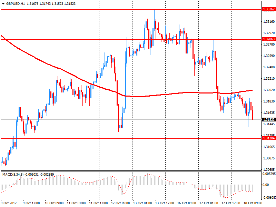Click the 9 Oct 2017 date label
Viewport: 276px width, 207px height.
point(9,203)
